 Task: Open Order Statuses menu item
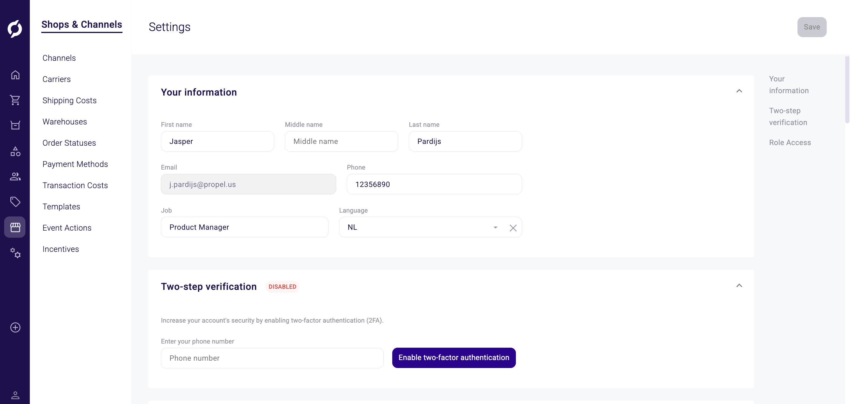tap(69, 143)
